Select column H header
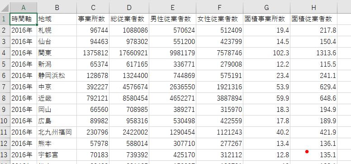 [313, 8]
